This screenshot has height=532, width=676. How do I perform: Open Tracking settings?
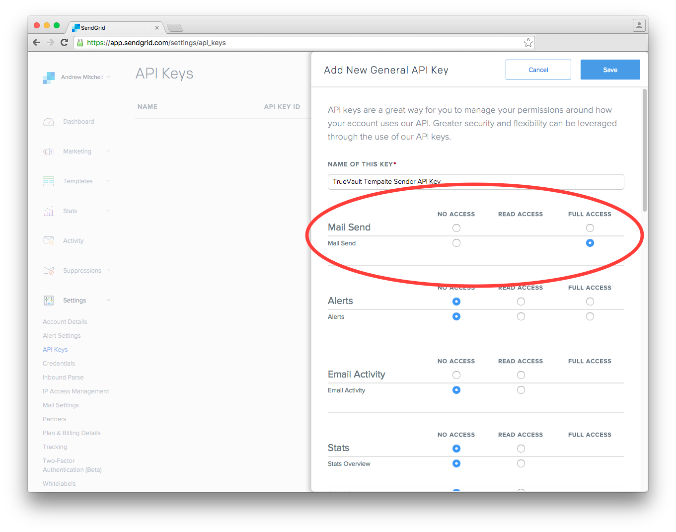55,447
